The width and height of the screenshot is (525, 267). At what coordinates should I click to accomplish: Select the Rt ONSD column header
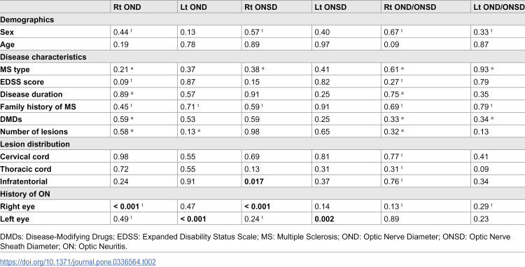(x=261, y=7)
